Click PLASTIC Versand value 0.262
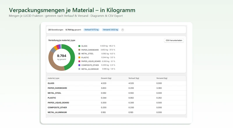The image size is (233, 131). 159,98
